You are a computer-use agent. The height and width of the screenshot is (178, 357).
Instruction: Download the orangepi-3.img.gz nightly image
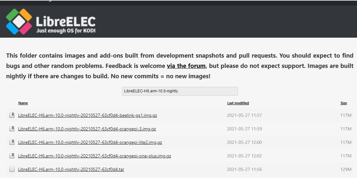pyautogui.click(x=87, y=129)
